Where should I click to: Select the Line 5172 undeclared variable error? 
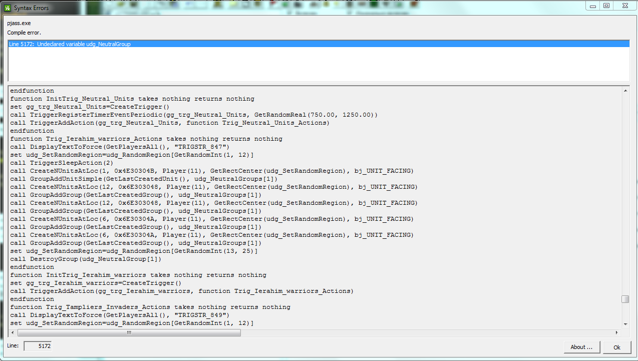point(318,44)
